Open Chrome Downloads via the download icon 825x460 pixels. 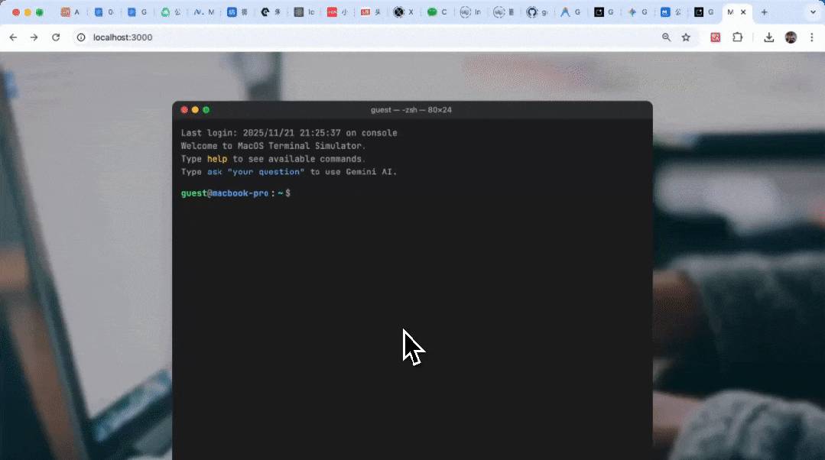[769, 37]
